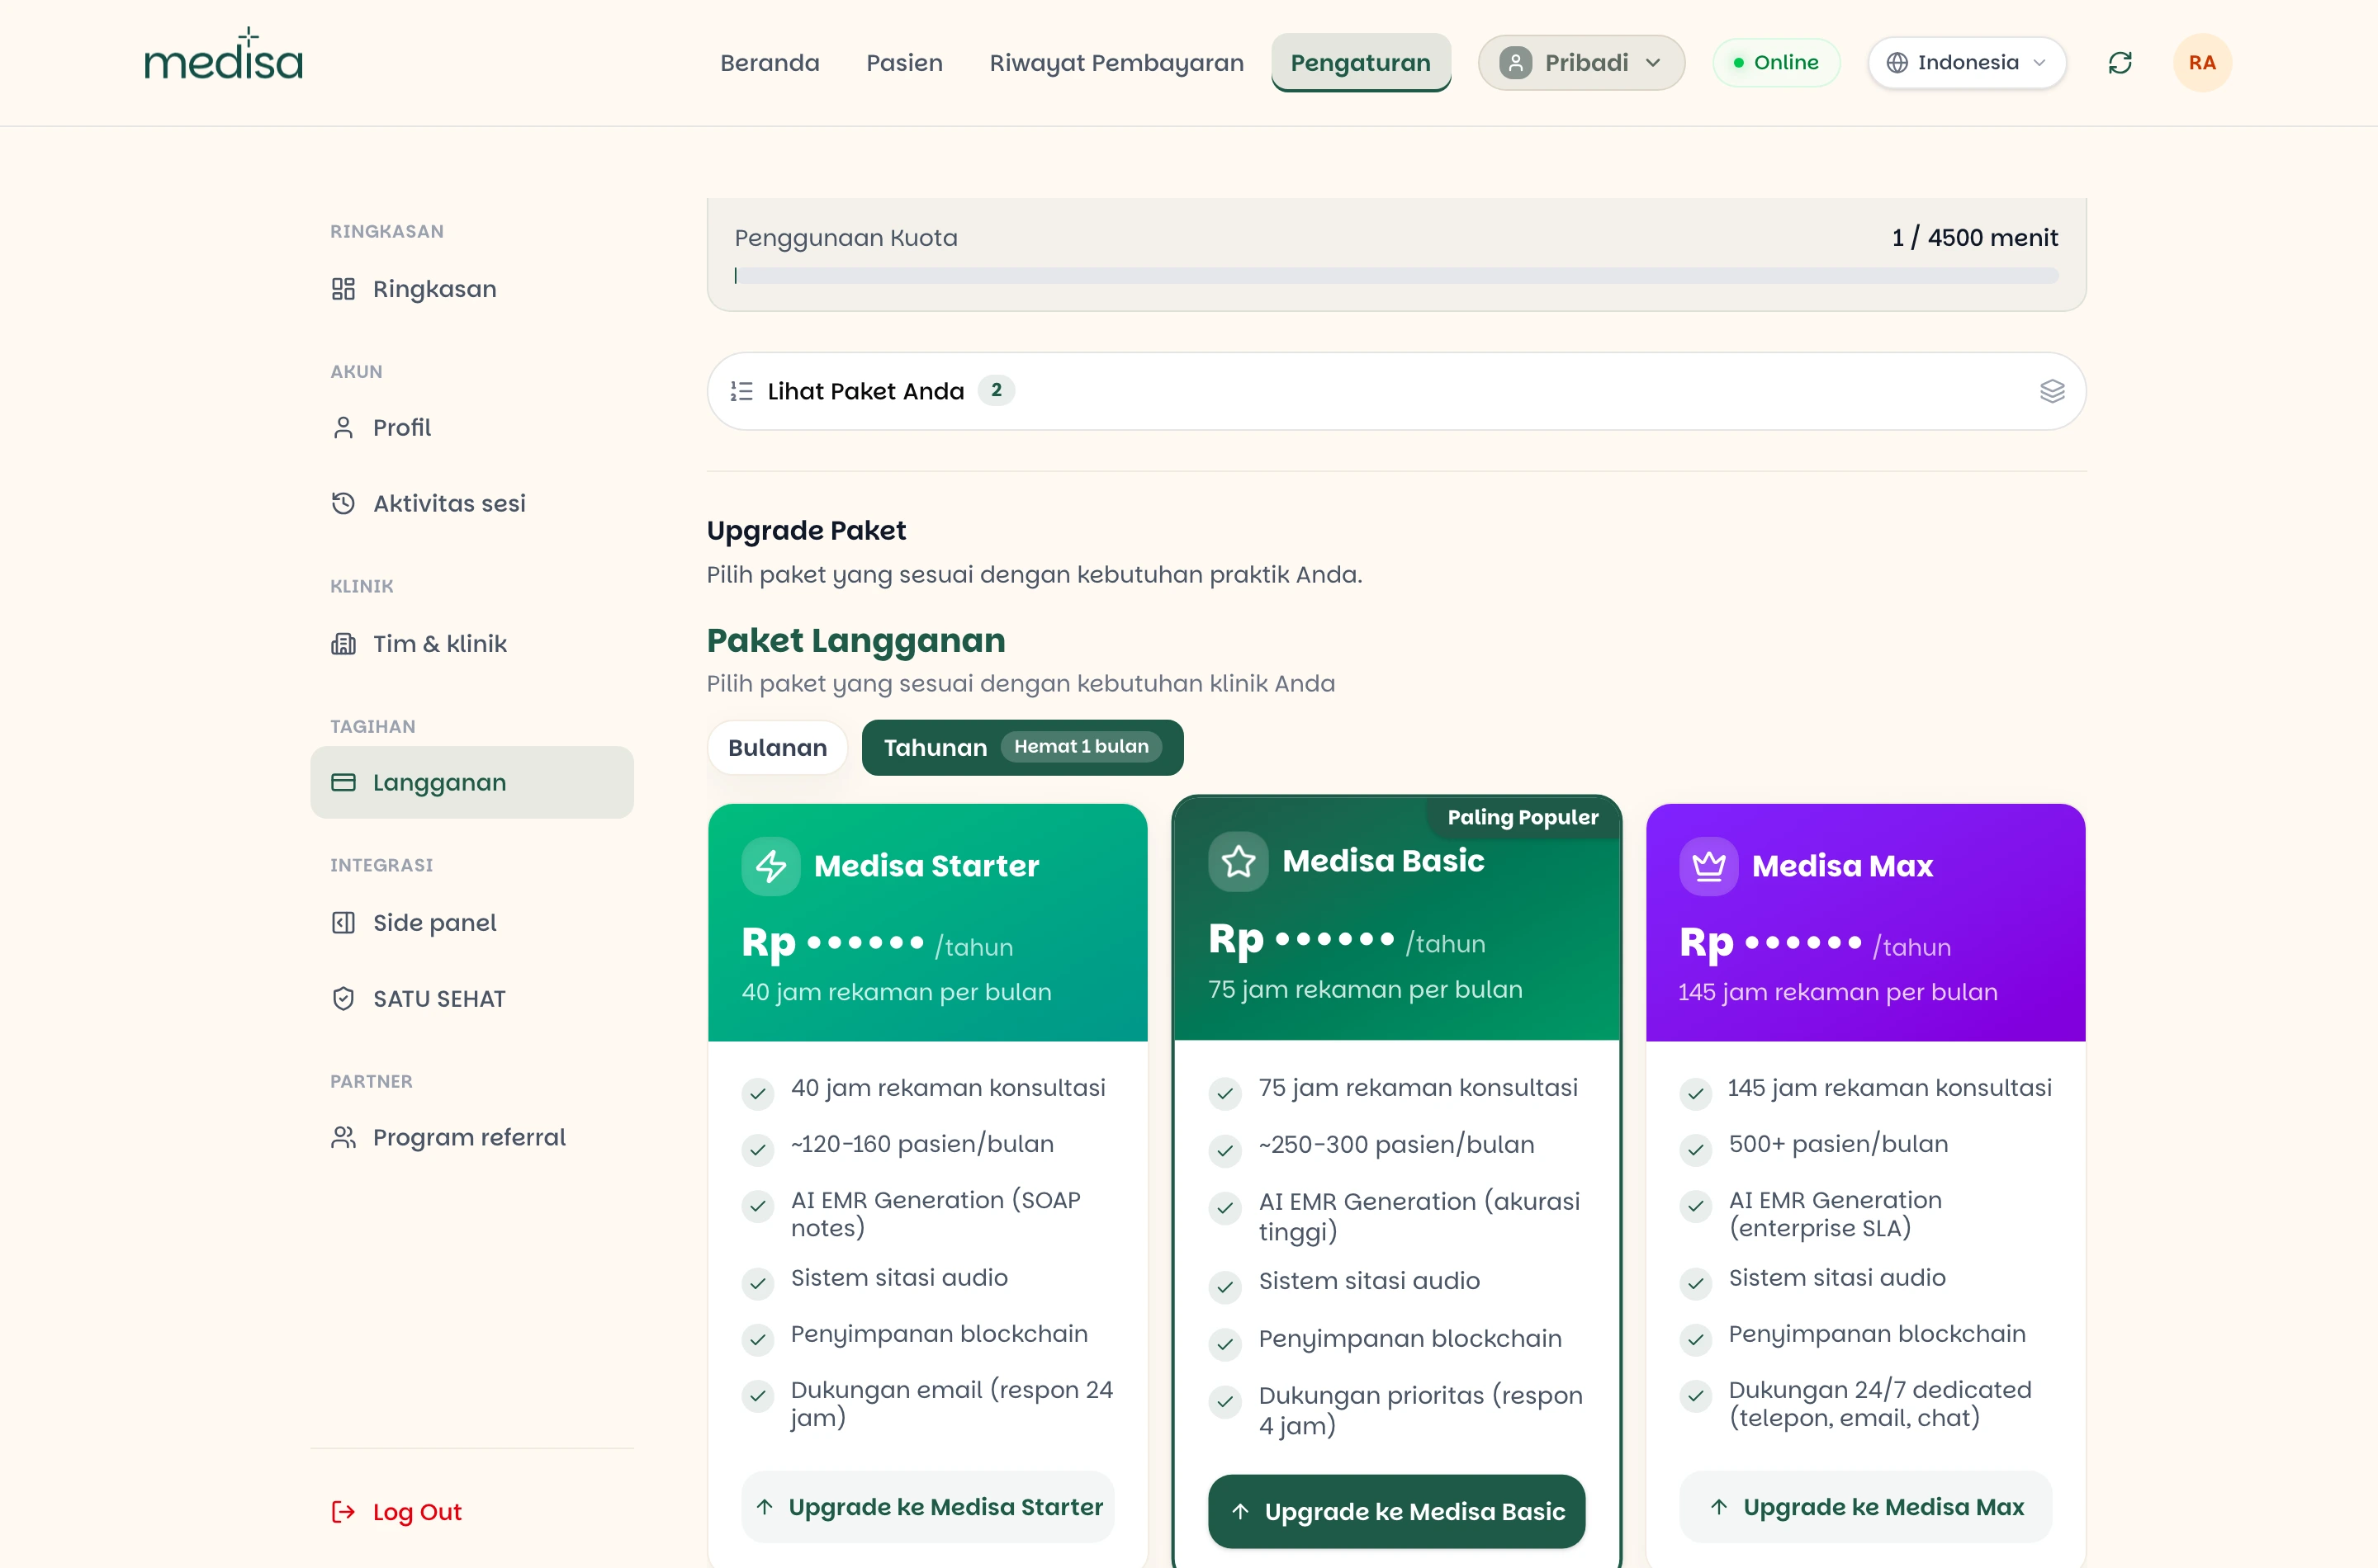This screenshot has height=1568, width=2378.
Task: Open Side panel integration settings
Action: (x=472, y=923)
